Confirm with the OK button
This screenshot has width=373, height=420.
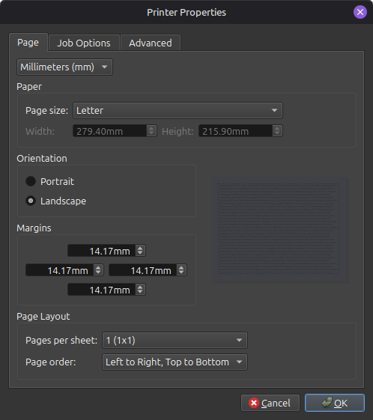pos(335,403)
